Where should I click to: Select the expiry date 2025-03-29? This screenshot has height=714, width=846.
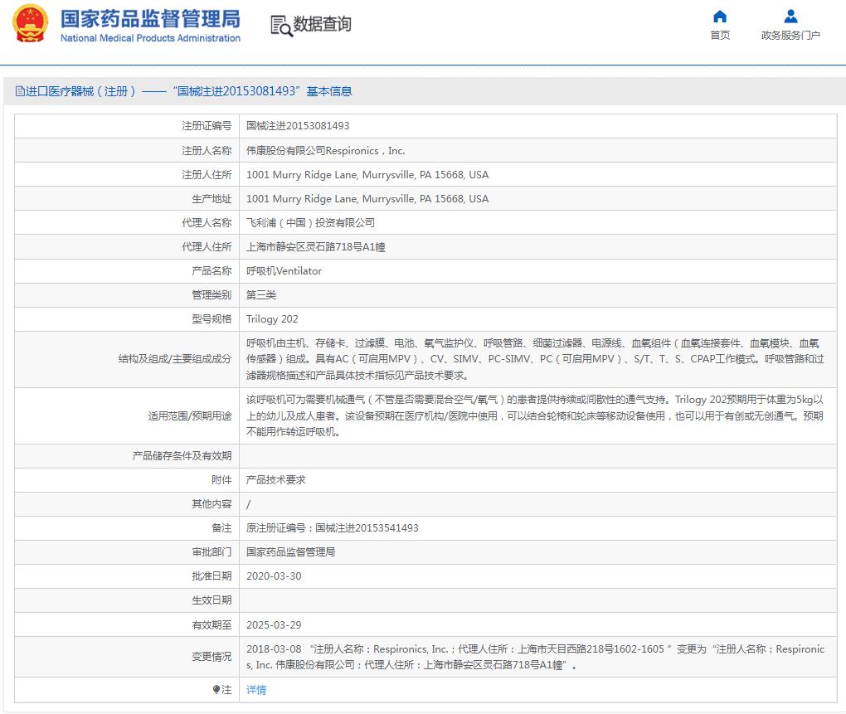273,624
